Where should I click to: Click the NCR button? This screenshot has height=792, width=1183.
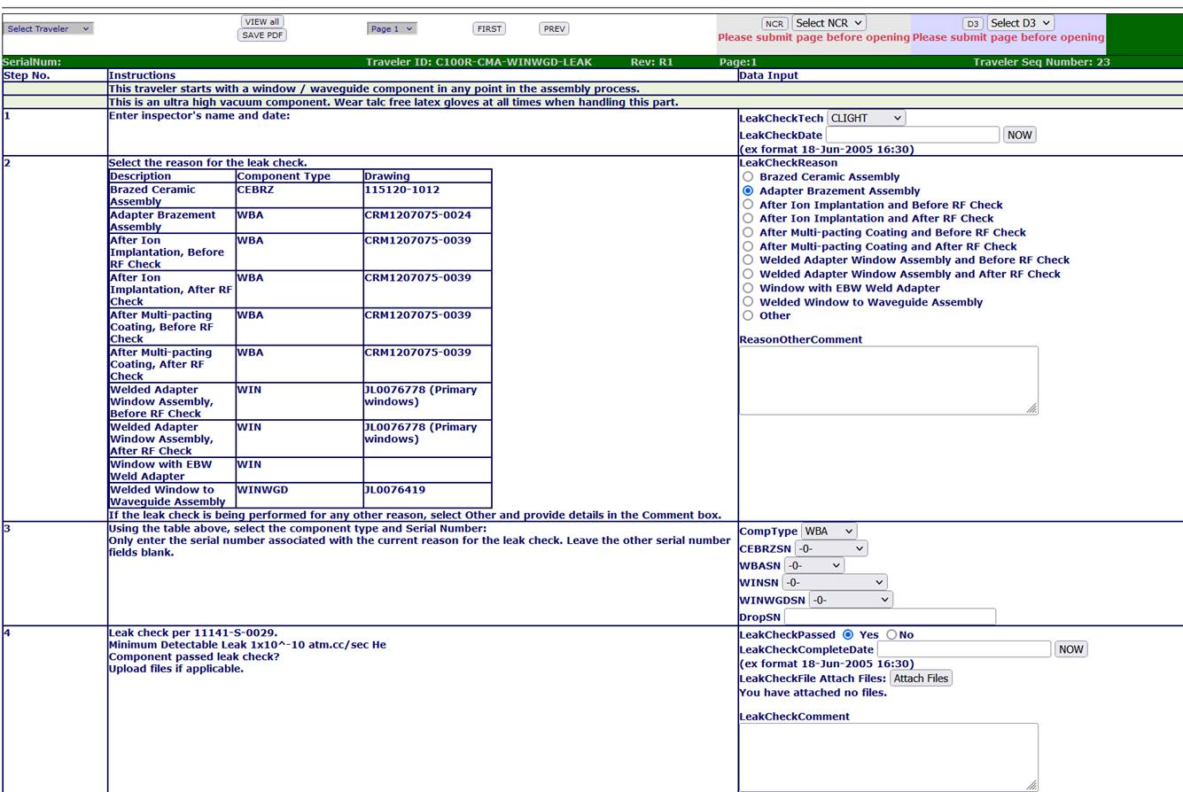(x=774, y=23)
